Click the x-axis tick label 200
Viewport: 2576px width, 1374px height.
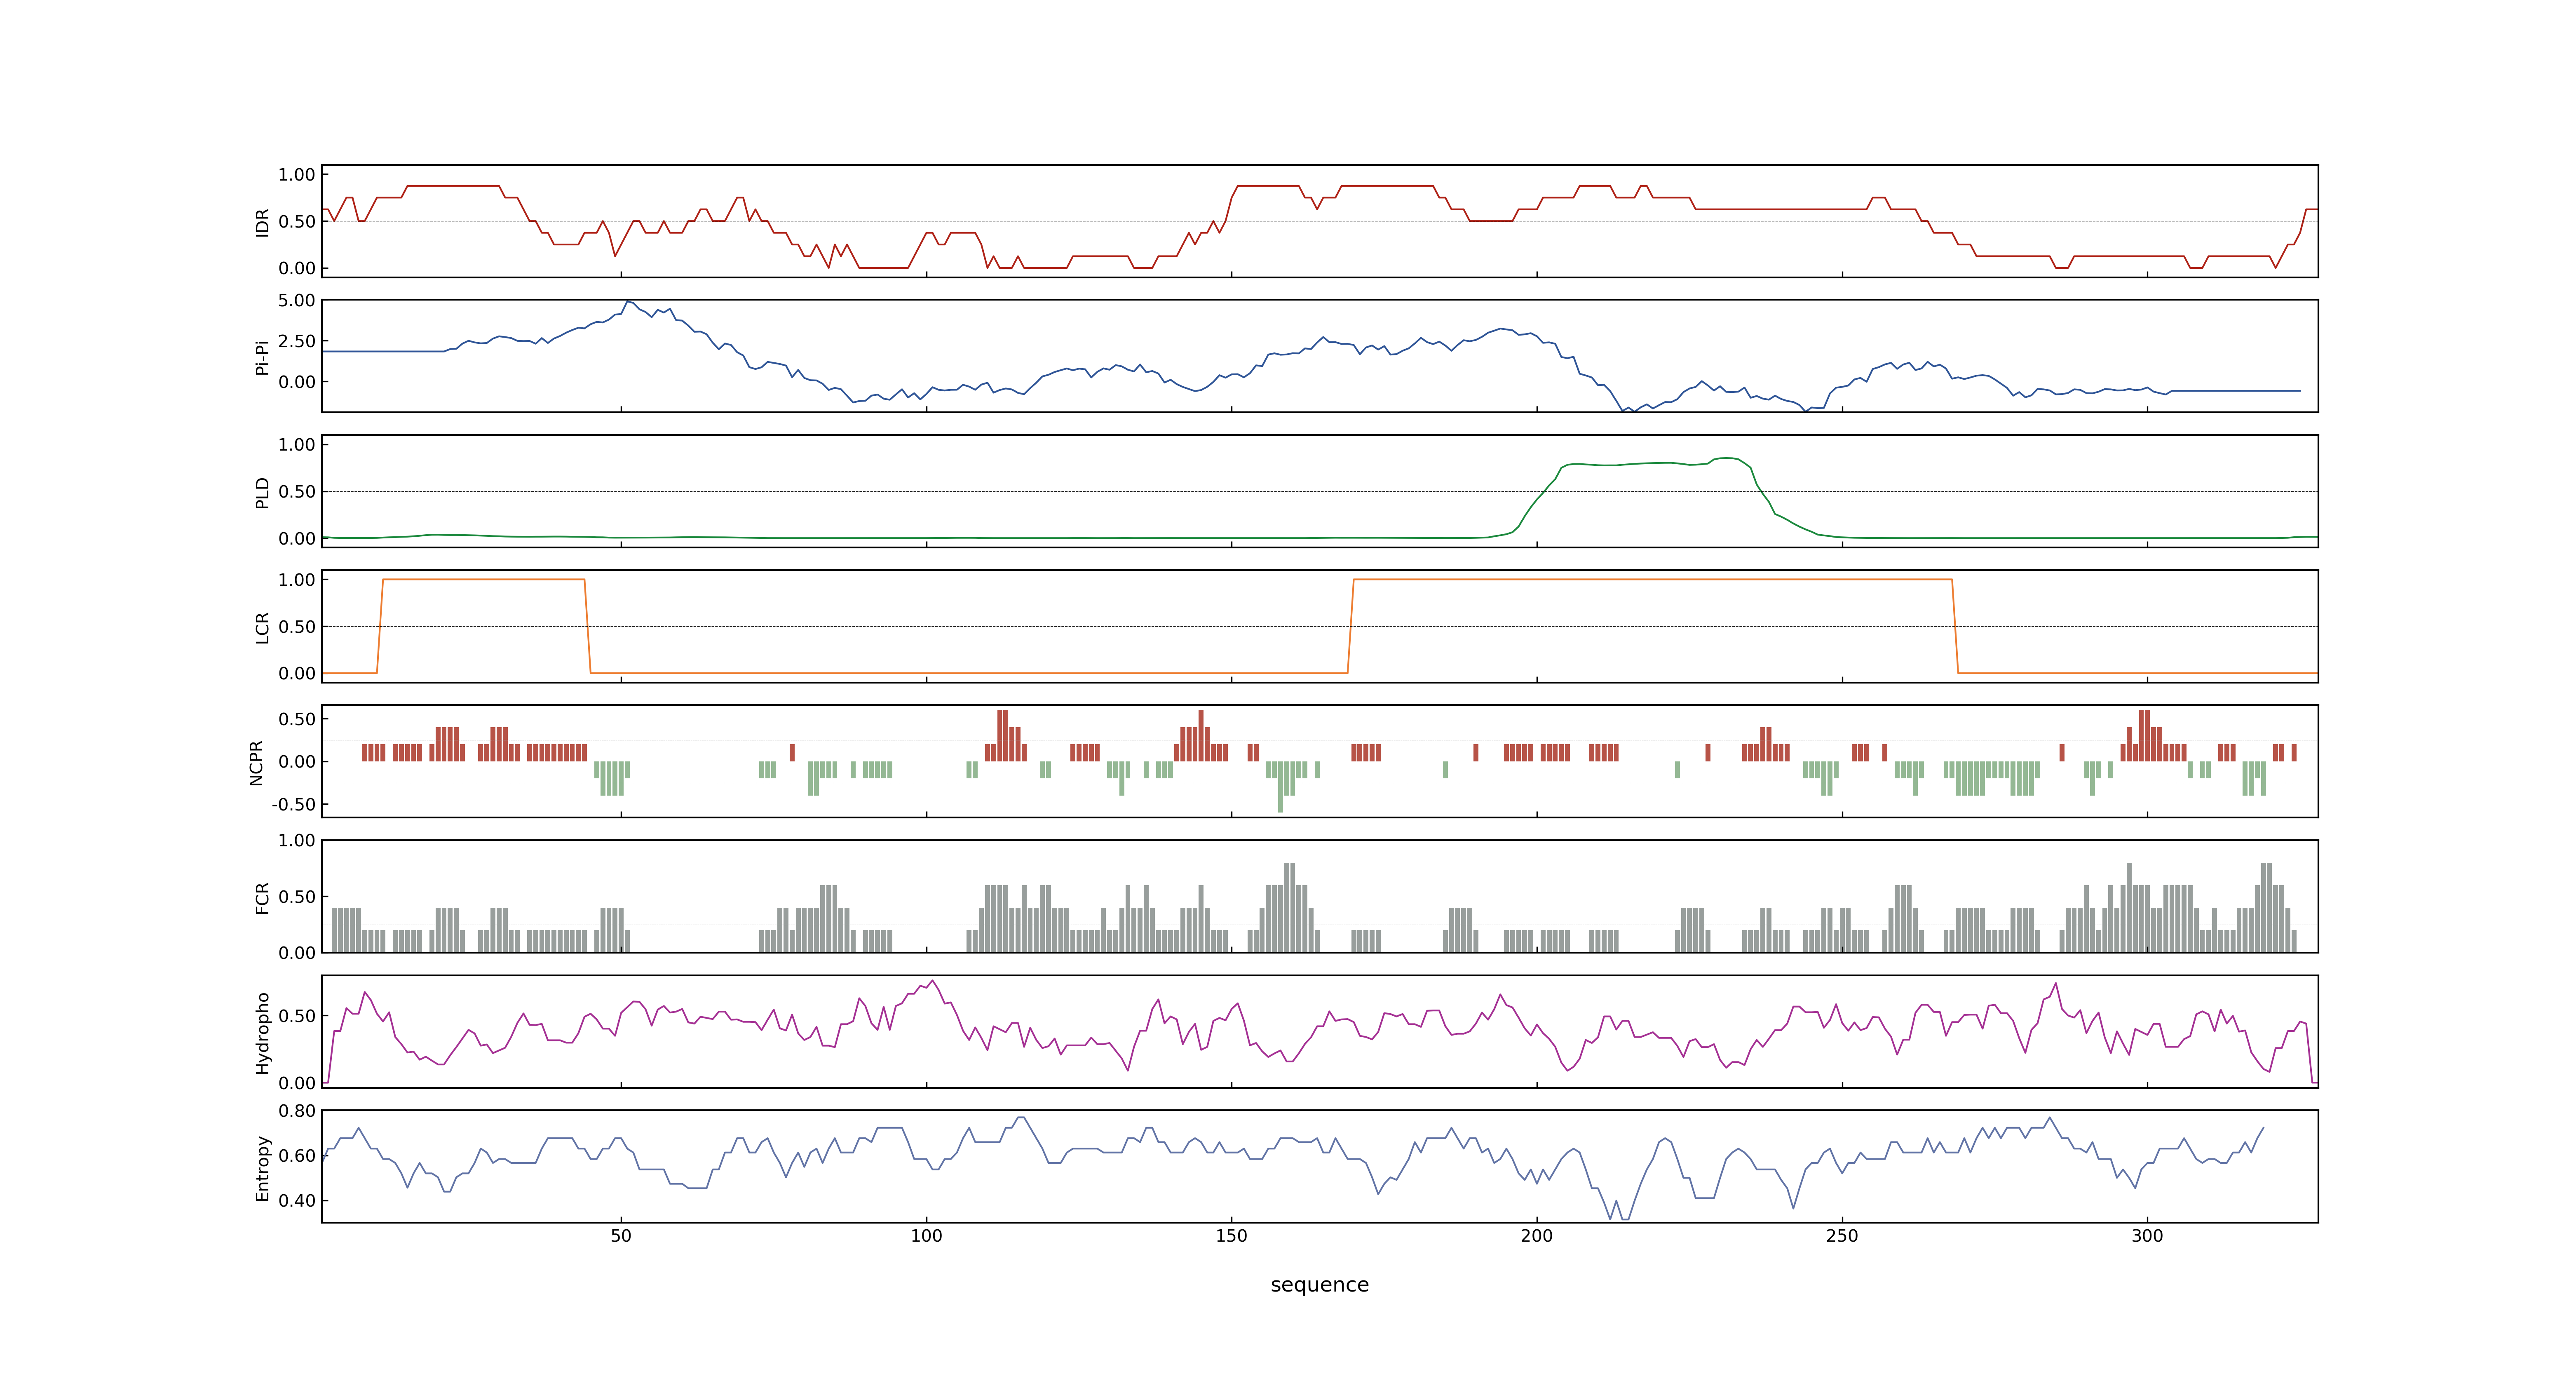[1537, 1236]
